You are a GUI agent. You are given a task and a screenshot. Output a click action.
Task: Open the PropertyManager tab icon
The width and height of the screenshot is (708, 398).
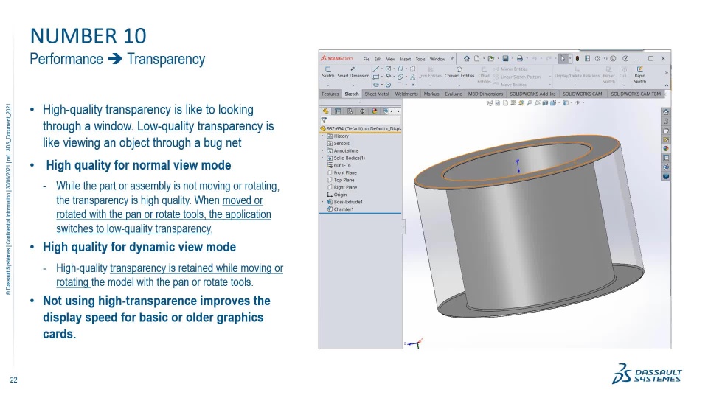337,111
